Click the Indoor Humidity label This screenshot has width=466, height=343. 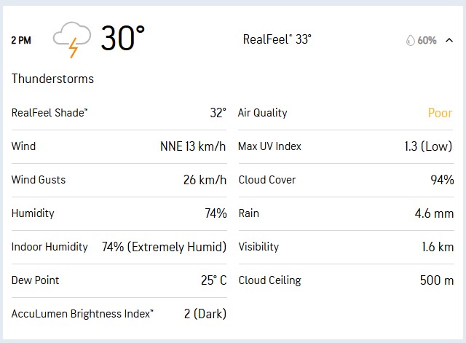click(50, 247)
